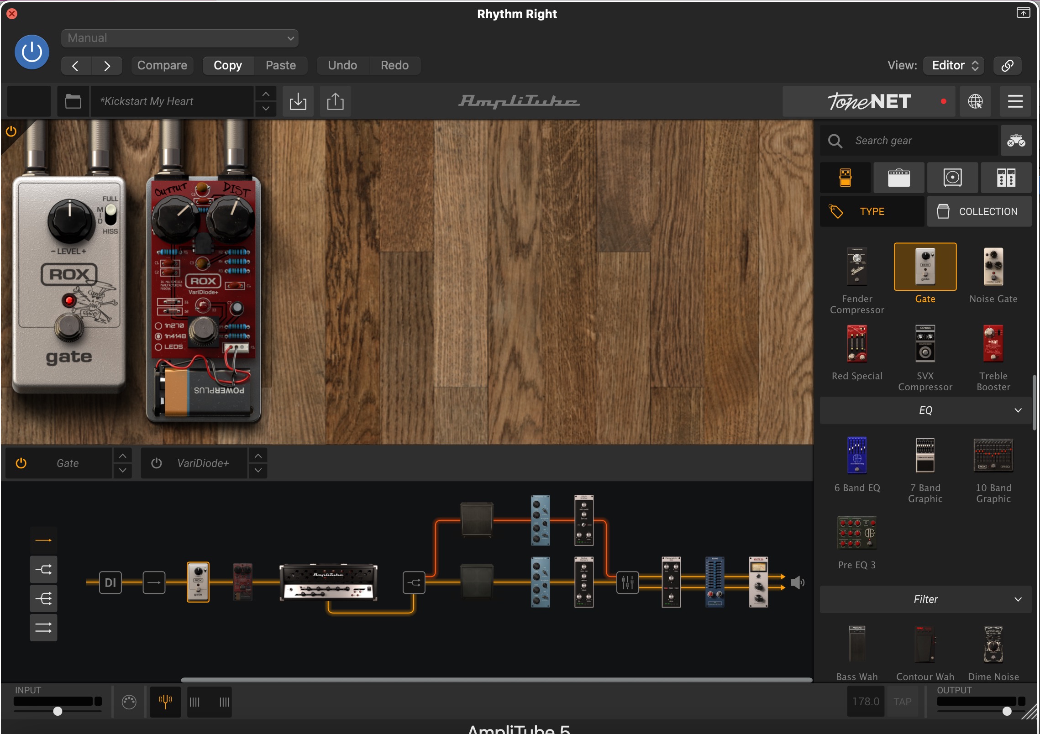Click the DI block in chain
Image resolution: width=1040 pixels, height=734 pixels.
click(110, 582)
